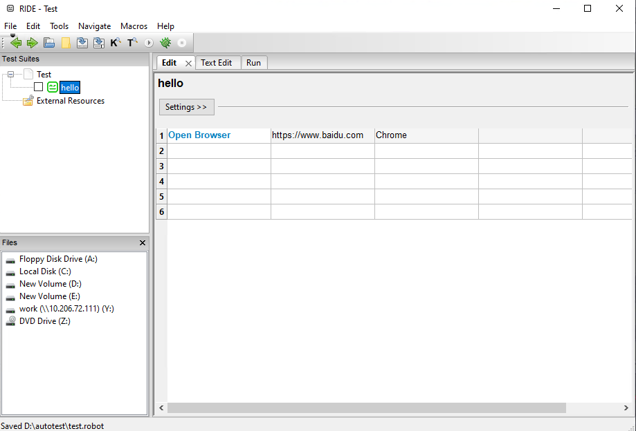
Task: Click the External Resources folder icon
Action: tap(28, 100)
